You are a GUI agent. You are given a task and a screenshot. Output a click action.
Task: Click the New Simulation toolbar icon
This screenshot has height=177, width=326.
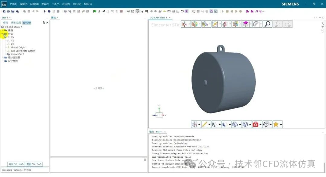tap(4, 11)
